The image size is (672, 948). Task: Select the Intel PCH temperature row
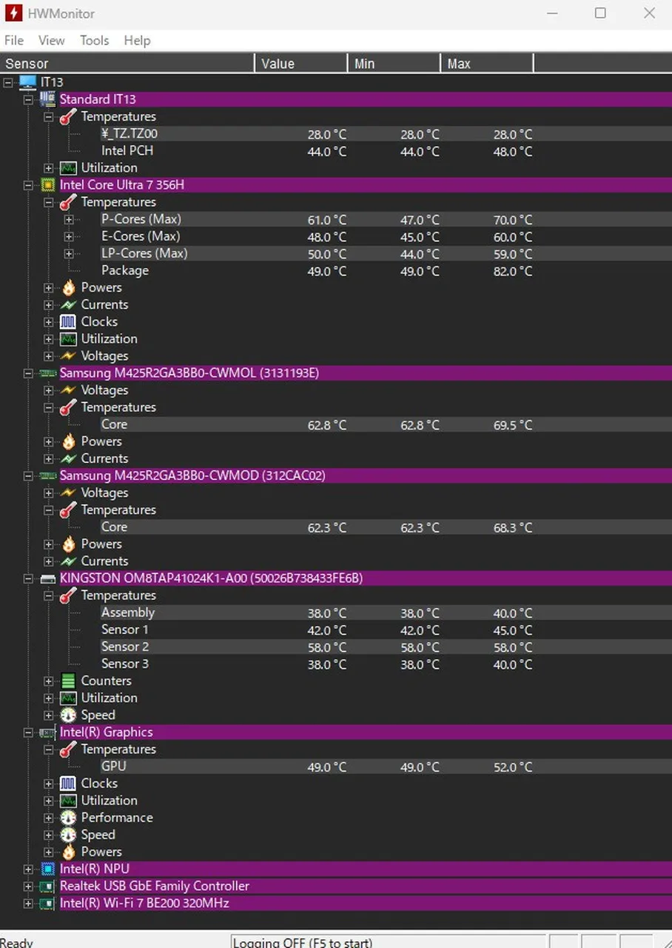click(317, 151)
